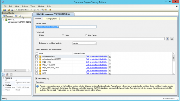
Task: Click the Property Pages icon in properties toolbar
Action: (x=11, y=74)
